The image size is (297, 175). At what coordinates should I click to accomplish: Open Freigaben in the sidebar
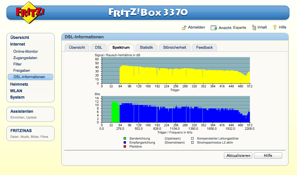(22, 71)
